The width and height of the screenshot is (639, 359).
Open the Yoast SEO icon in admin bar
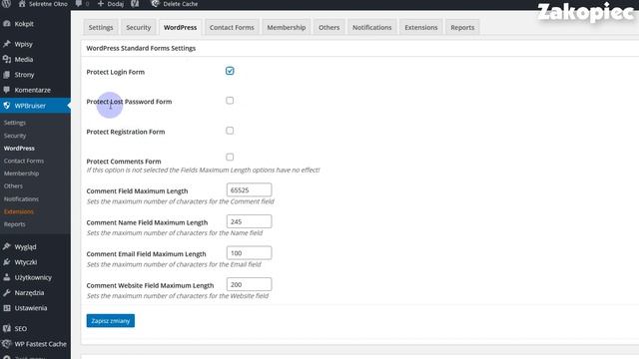tap(135, 4)
